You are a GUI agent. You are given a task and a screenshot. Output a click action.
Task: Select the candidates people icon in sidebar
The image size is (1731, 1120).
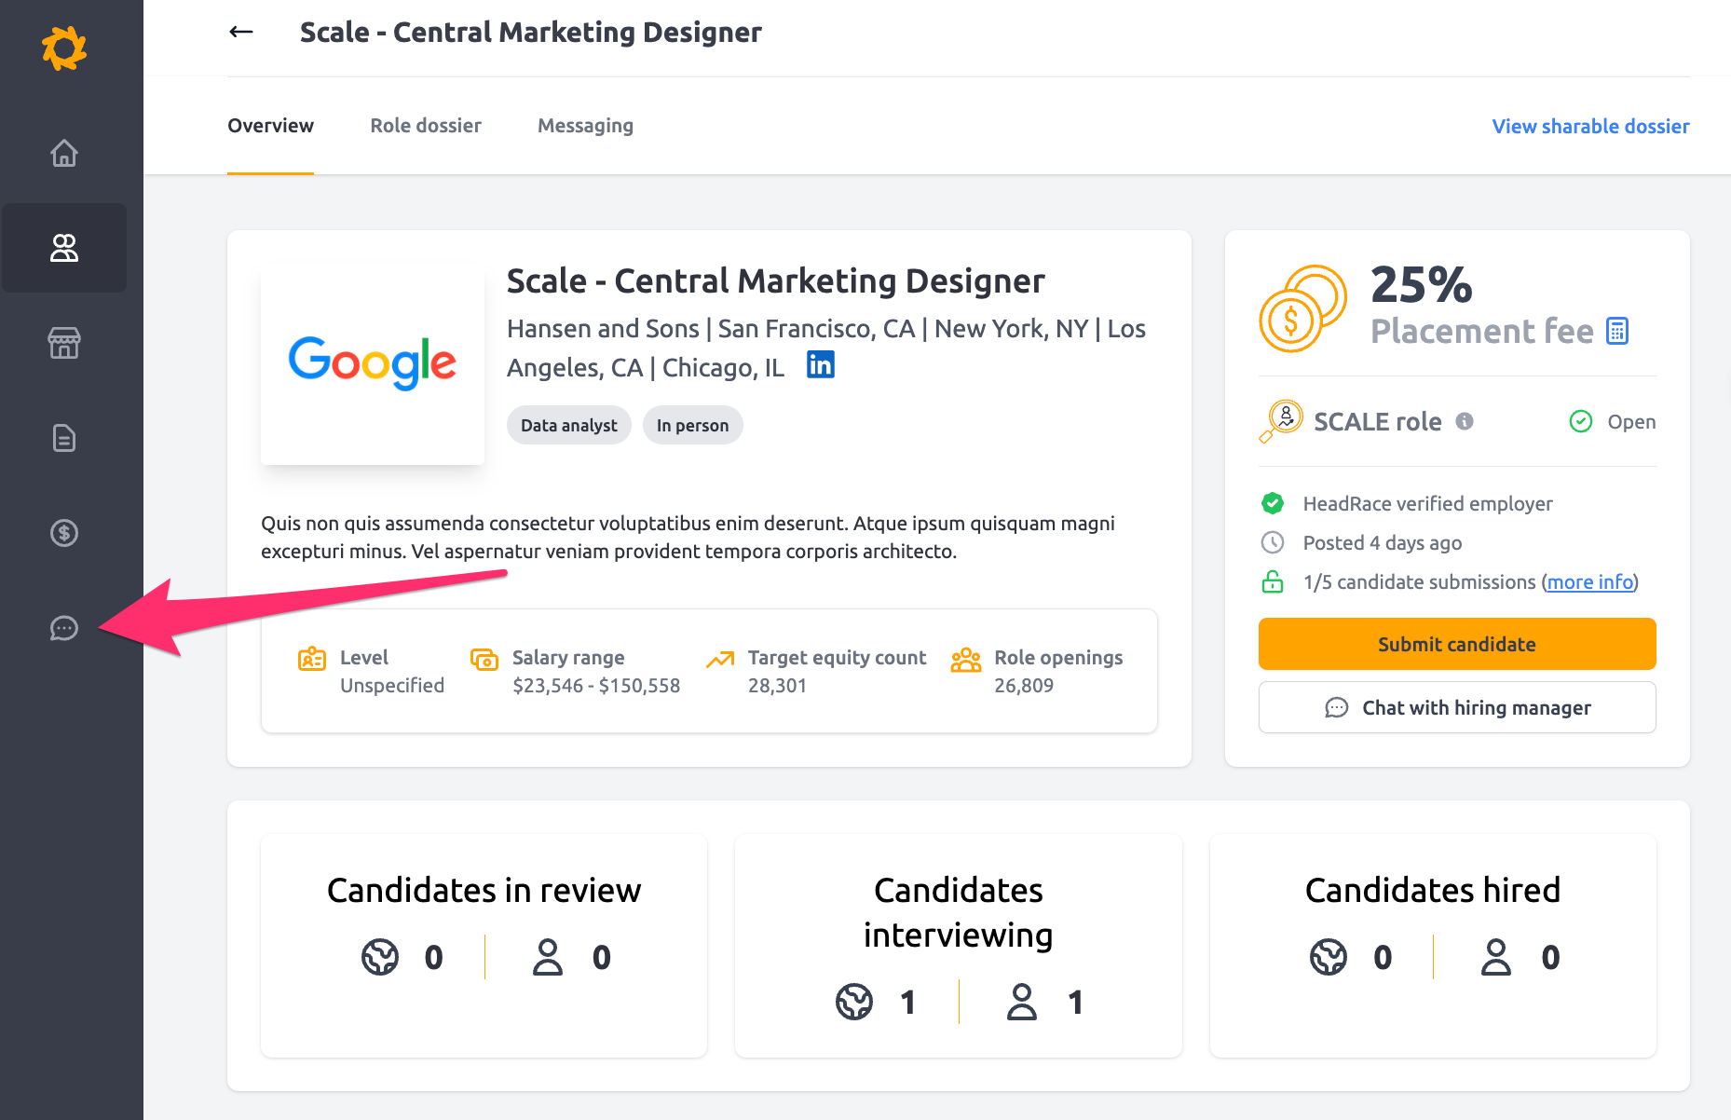click(64, 248)
